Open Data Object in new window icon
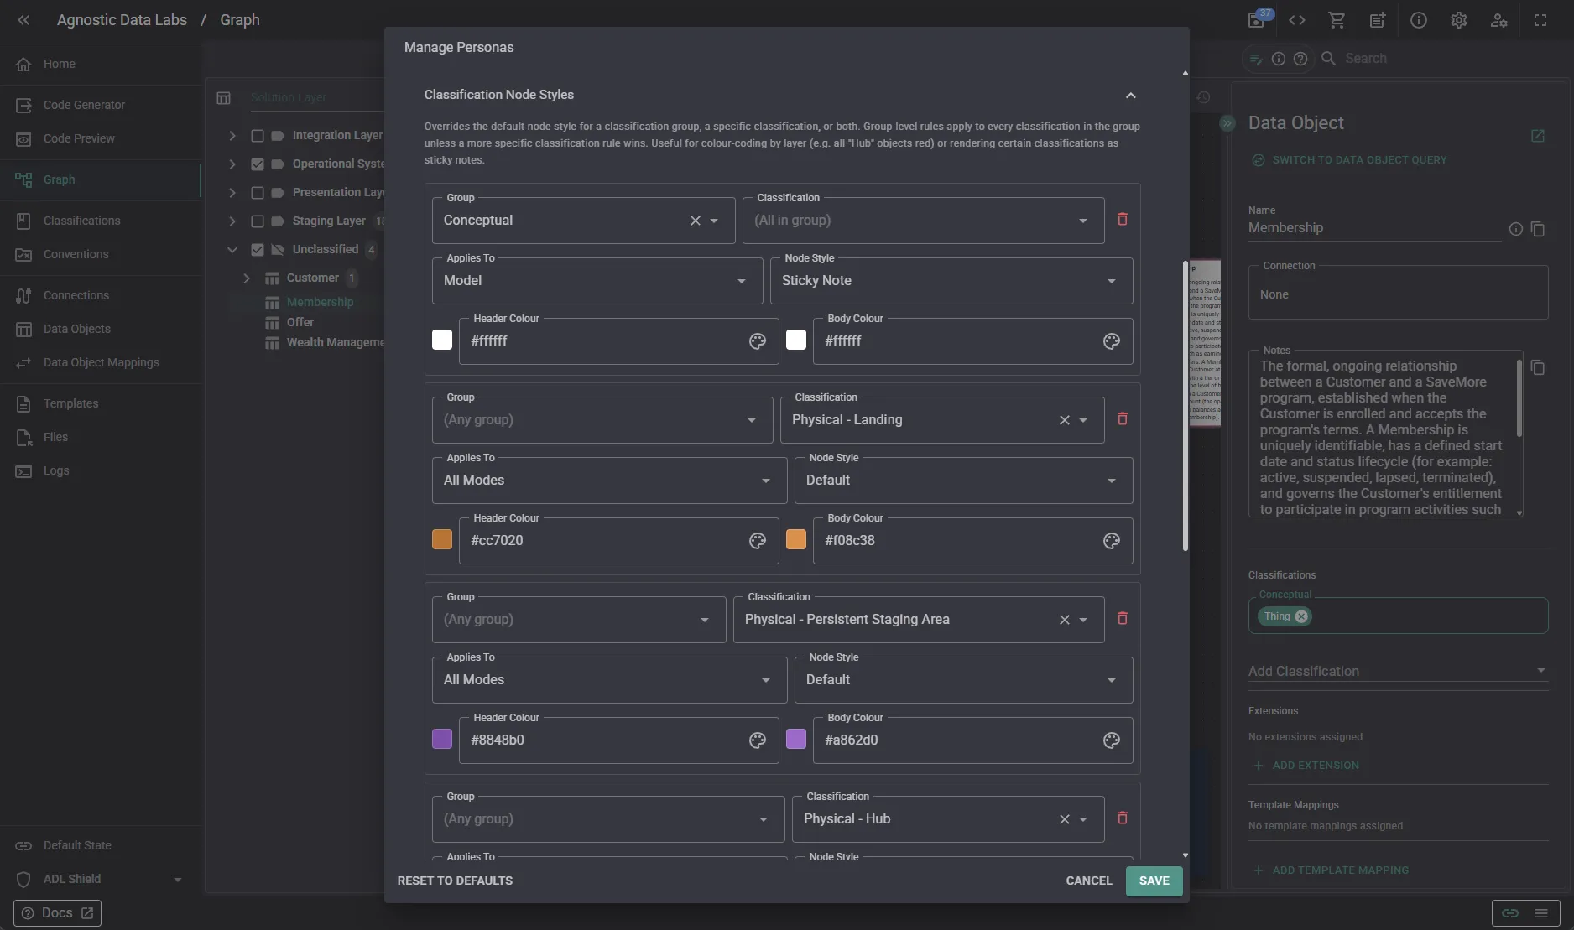The height and width of the screenshot is (930, 1574). [1537, 136]
